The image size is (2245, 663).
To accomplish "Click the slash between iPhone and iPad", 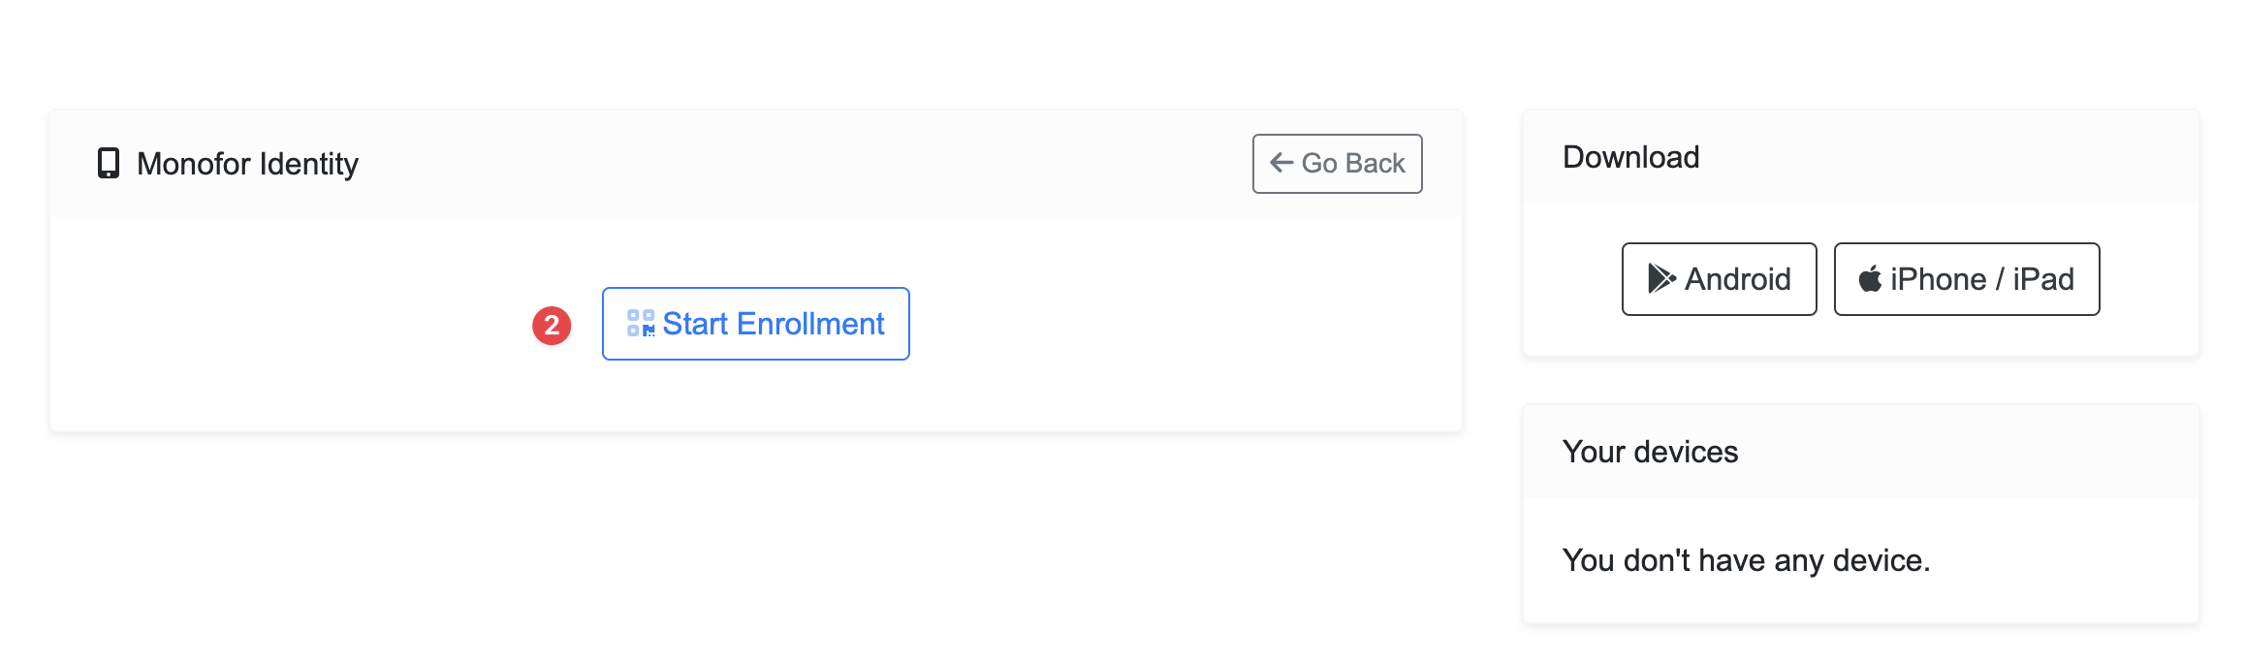I will point(2000,279).
